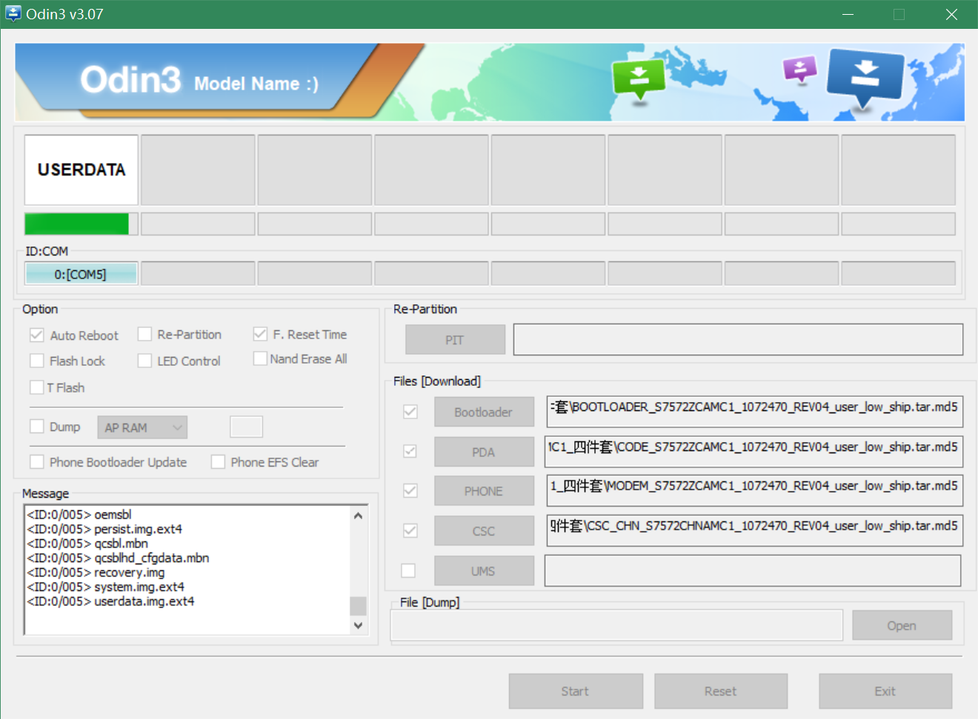Enable the UMS file checkbox
978x719 pixels.
(x=408, y=571)
